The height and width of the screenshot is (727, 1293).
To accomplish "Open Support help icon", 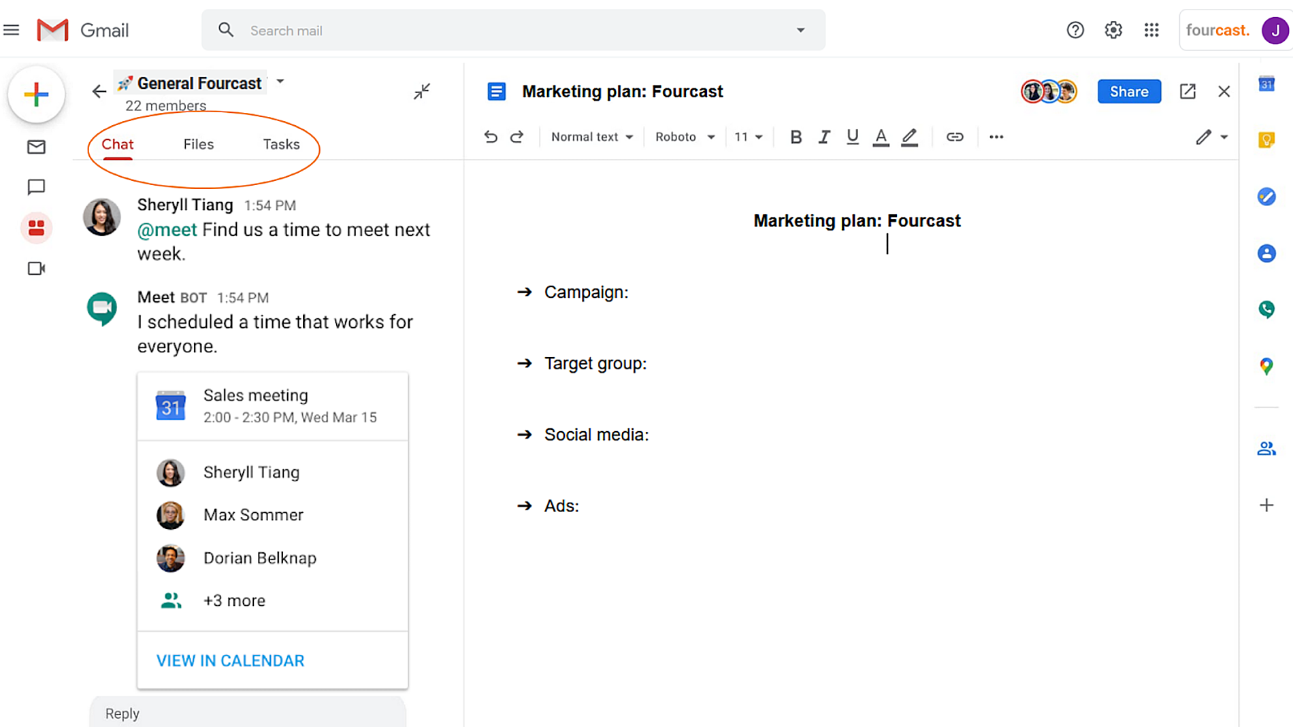I will point(1075,30).
